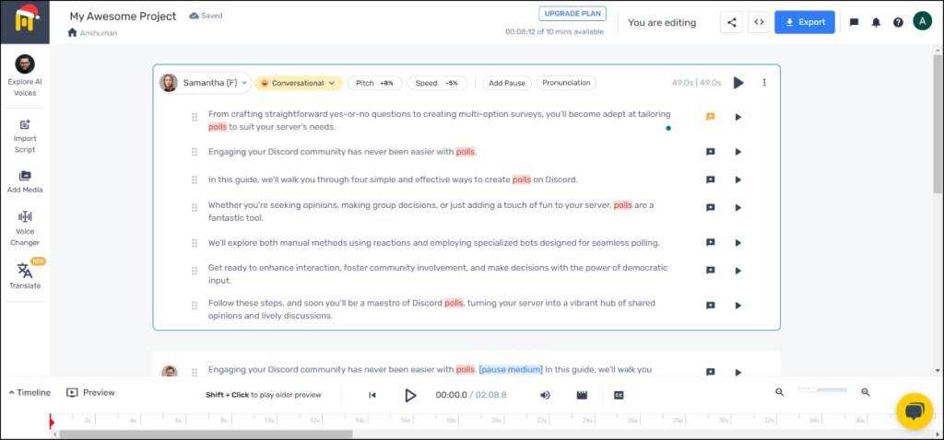944x440 pixels.
Task: Open the Samantha (F) voice dropdown
Action: [205, 83]
